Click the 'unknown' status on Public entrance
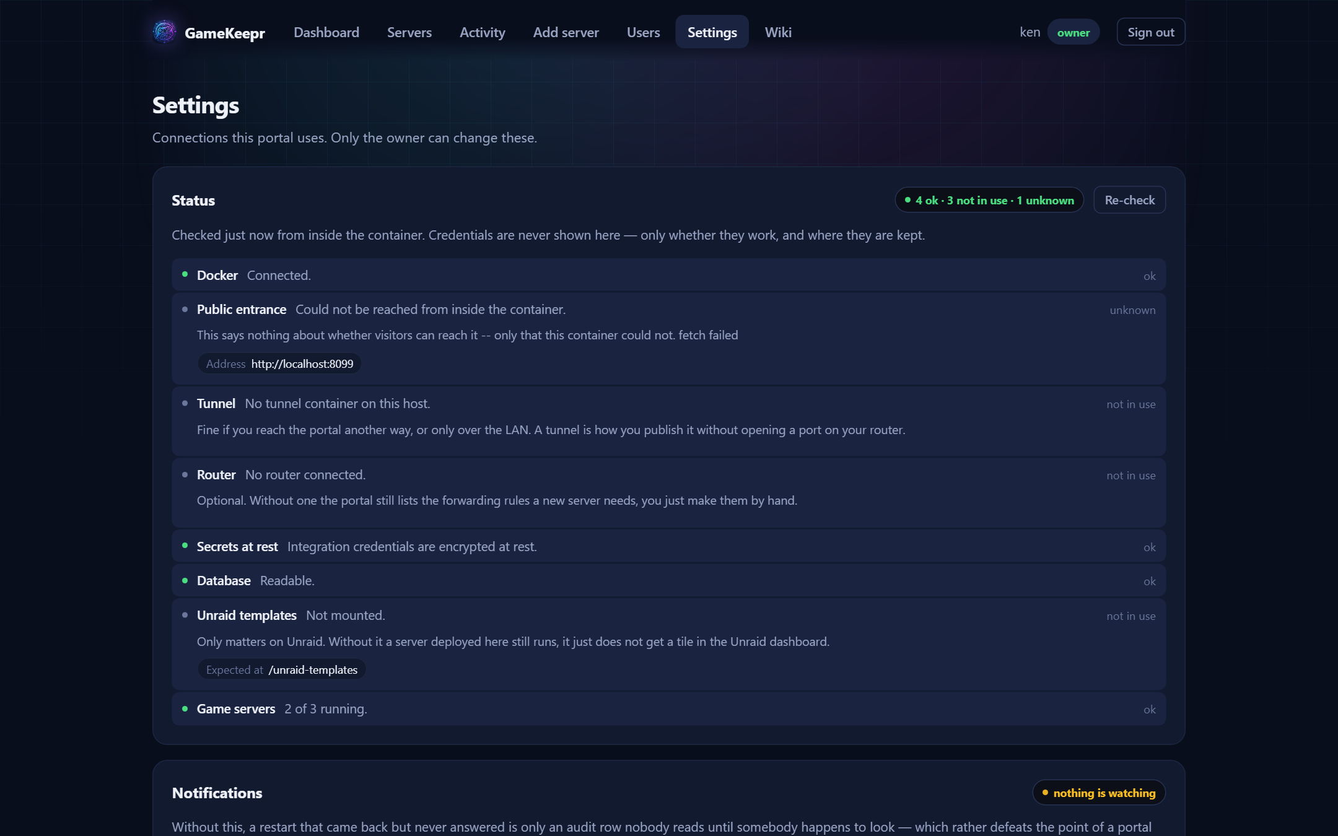The width and height of the screenshot is (1338, 836). 1132,310
